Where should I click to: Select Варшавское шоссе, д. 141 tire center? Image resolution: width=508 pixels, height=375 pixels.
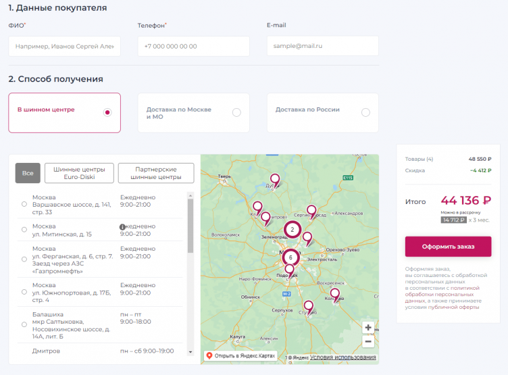tap(25, 203)
